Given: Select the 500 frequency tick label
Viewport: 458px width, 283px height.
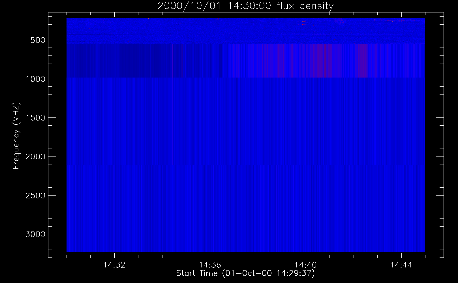Looking at the screenshot, I should tap(38, 40).
